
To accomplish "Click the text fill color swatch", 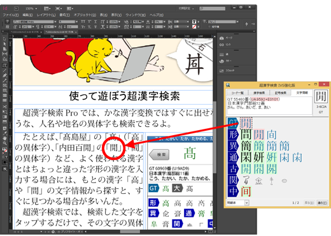I will (194, 22).
